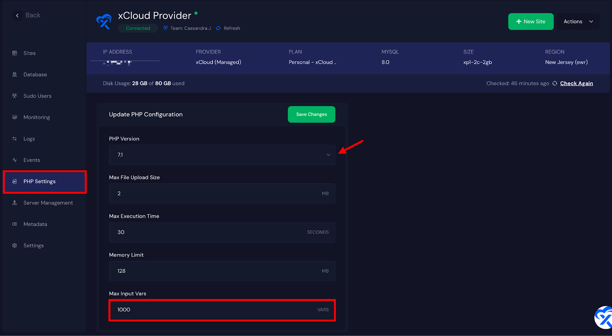Click the Logs sidebar icon
The image size is (612, 336).
(x=15, y=139)
